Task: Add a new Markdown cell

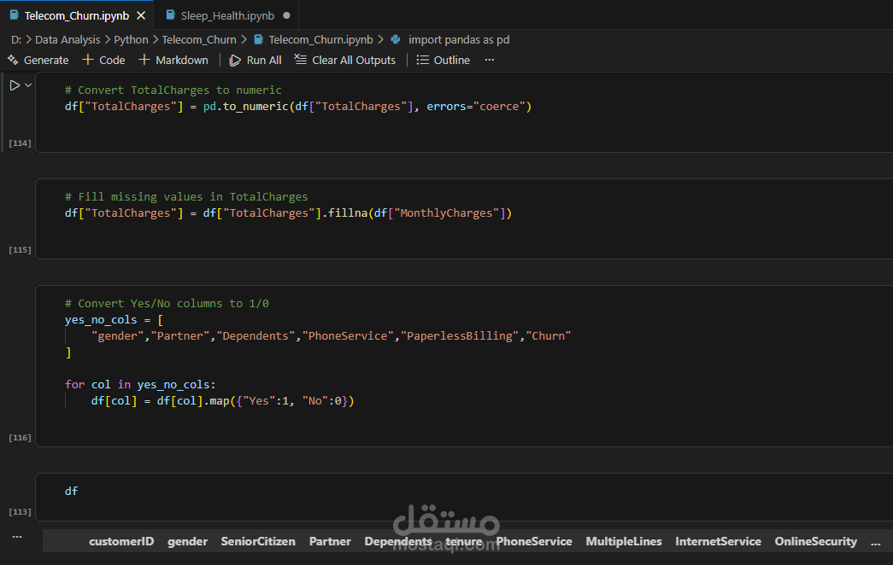Action: click(173, 60)
